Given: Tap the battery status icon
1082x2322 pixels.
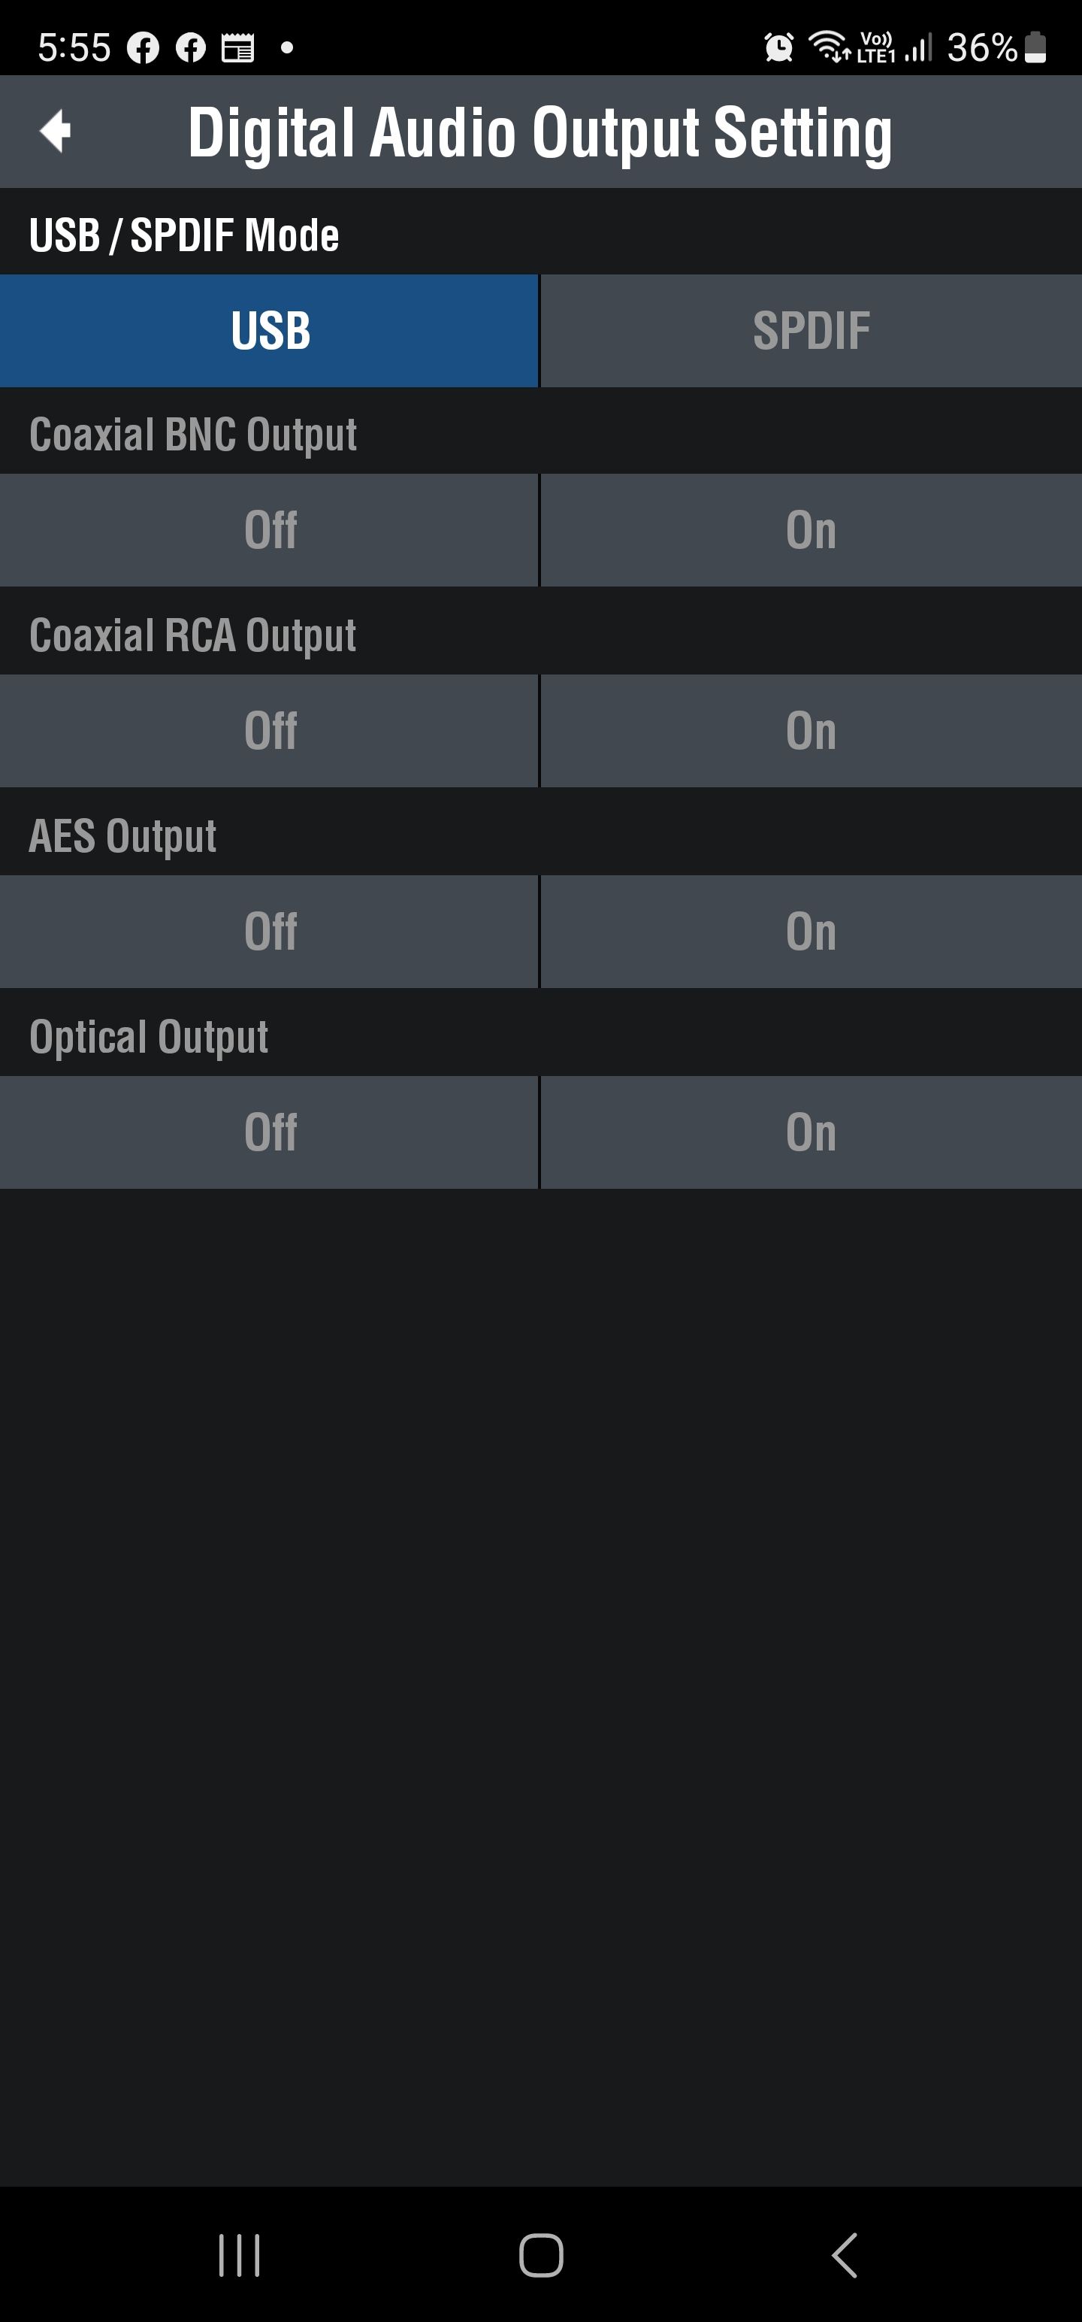Looking at the screenshot, I should pos(1036,47).
